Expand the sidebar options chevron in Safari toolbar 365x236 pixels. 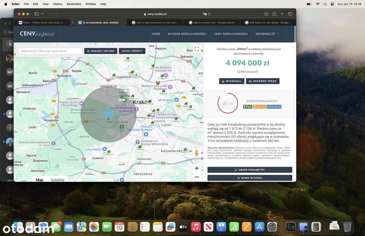click(42, 14)
